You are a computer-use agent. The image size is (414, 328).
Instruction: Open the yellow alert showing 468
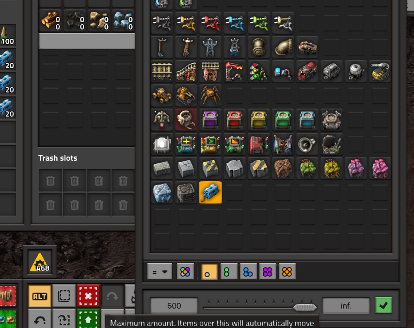(40, 263)
